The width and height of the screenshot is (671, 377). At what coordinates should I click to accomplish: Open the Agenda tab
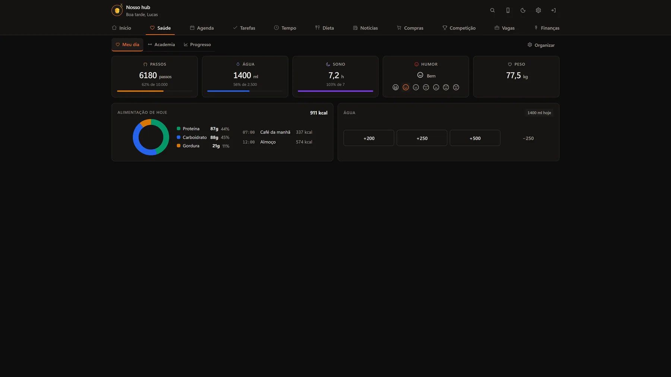202,28
